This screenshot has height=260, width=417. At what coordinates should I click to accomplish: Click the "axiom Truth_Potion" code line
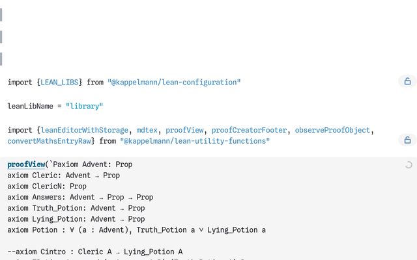[76, 208]
